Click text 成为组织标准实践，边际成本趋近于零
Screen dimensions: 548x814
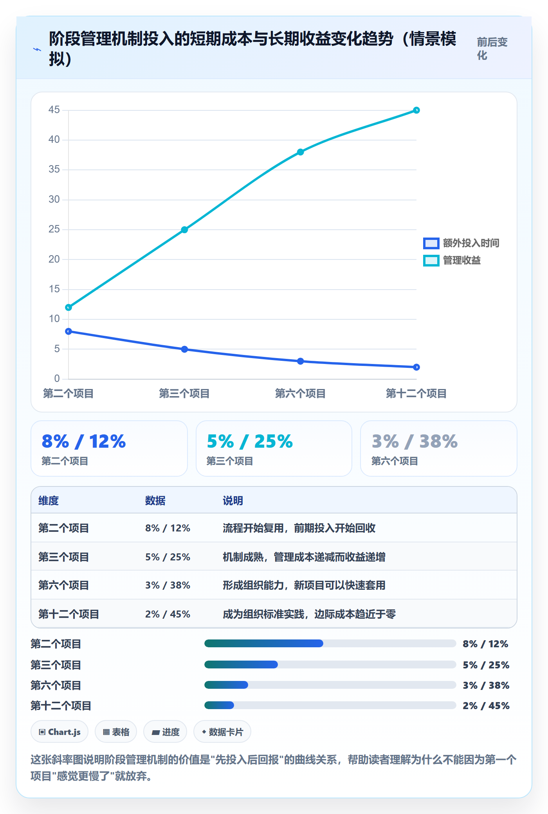pos(309,614)
